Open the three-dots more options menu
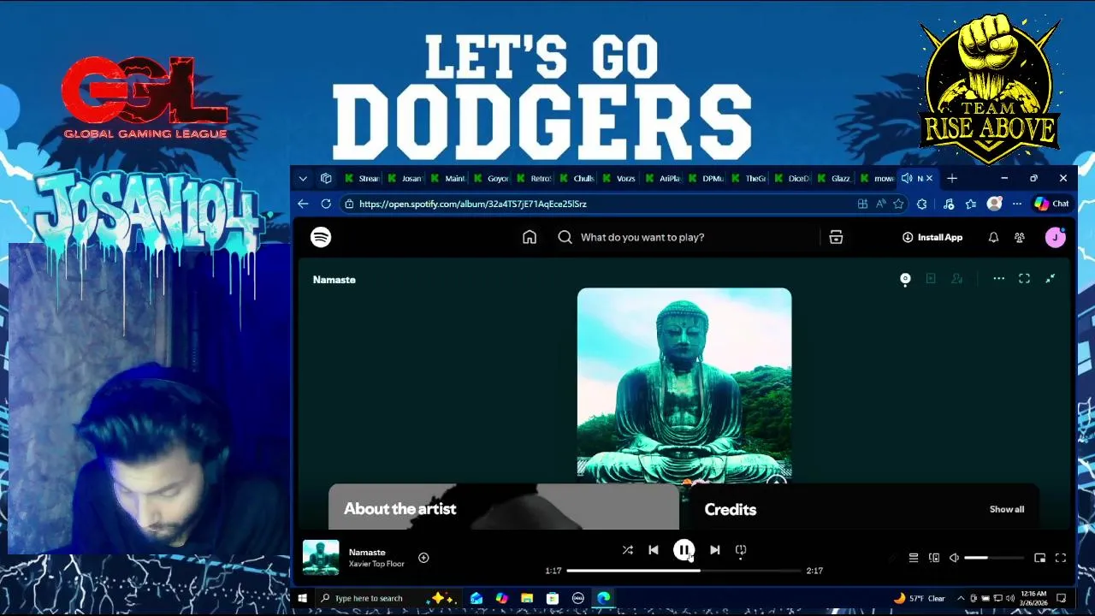Image resolution: width=1095 pixels, height=616 pixels. [998, 279]
